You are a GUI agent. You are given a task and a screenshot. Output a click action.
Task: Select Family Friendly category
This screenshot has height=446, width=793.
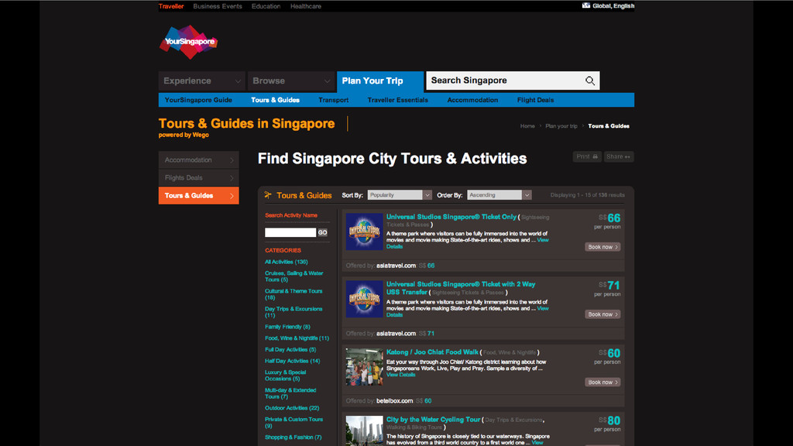(287, 327)
